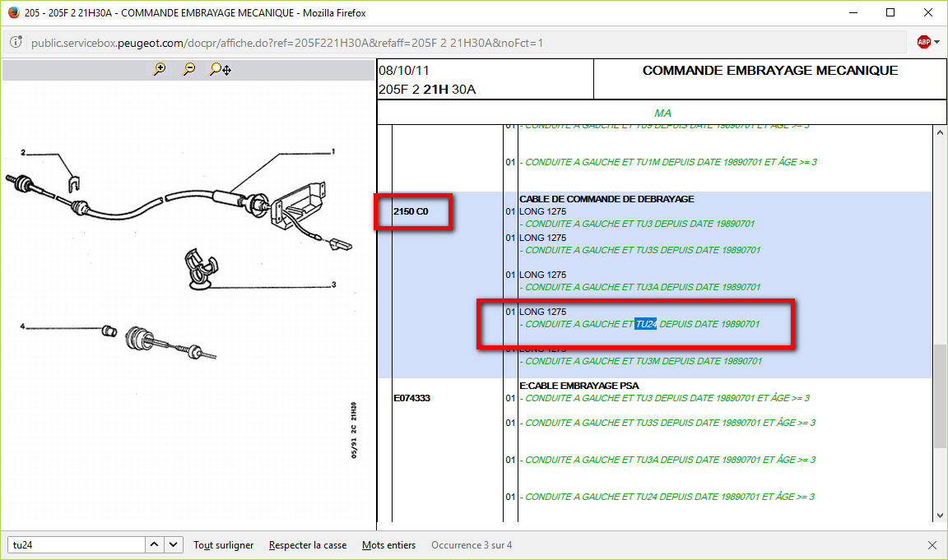The image size is (948, 560).
Task: Click callout number 1 on the diagram
Action: click(333, 151)
